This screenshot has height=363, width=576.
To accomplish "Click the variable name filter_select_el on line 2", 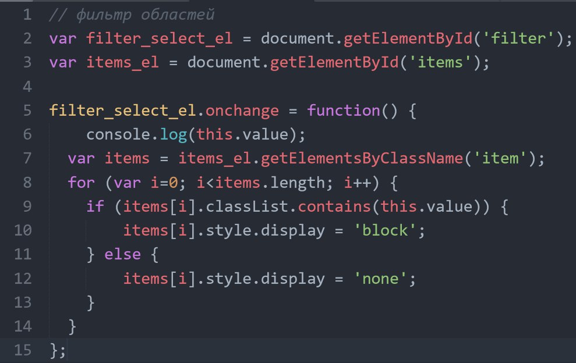I will (160, 39).
